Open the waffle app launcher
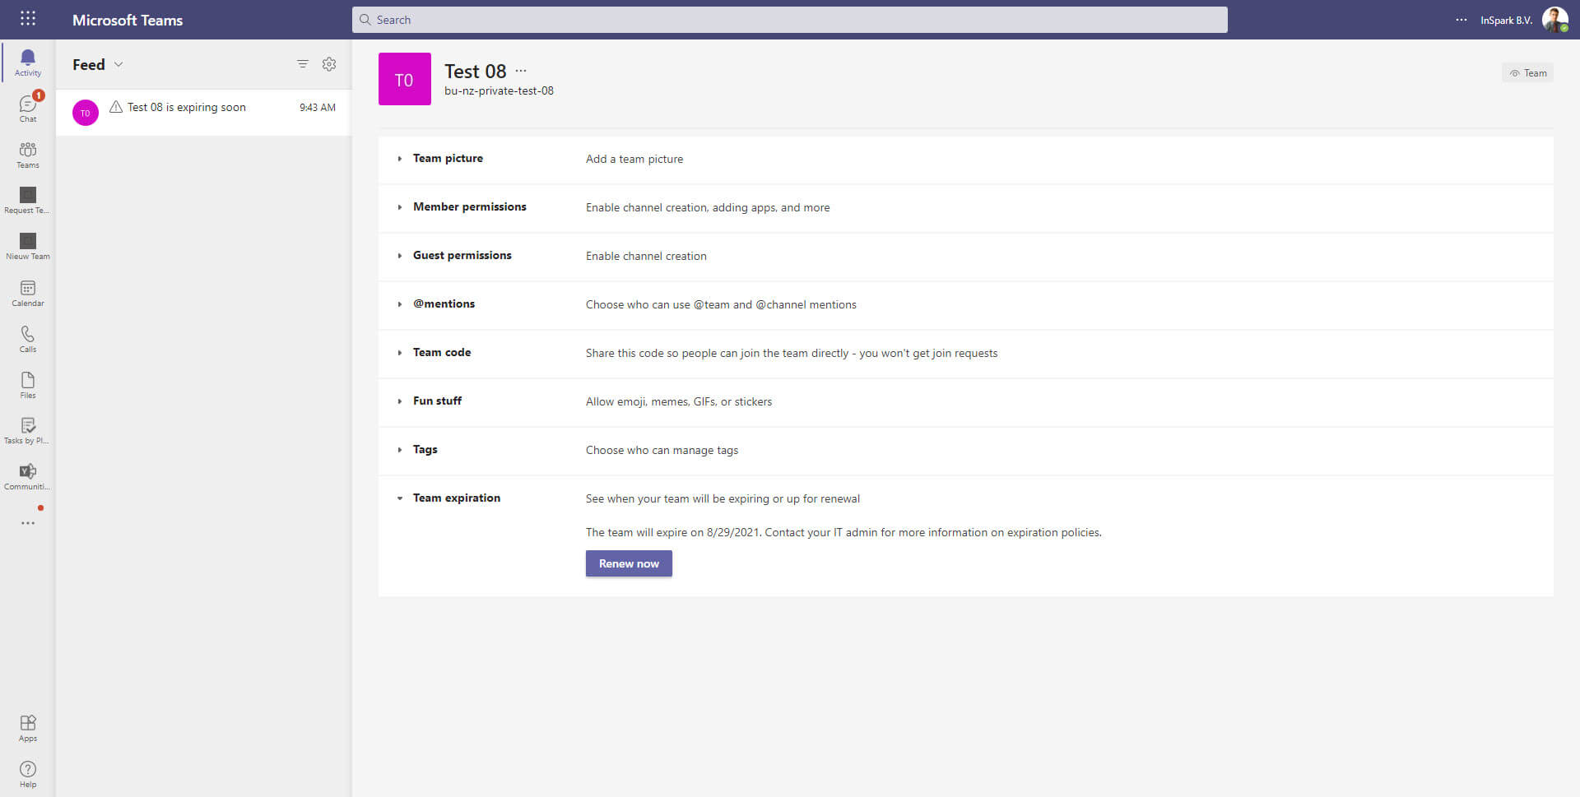The width and height of the screenshot is (1580, 797). click(x=28, y=19)
